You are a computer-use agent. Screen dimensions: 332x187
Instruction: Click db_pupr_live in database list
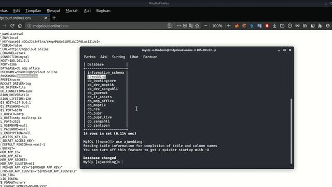click(100, 117)
